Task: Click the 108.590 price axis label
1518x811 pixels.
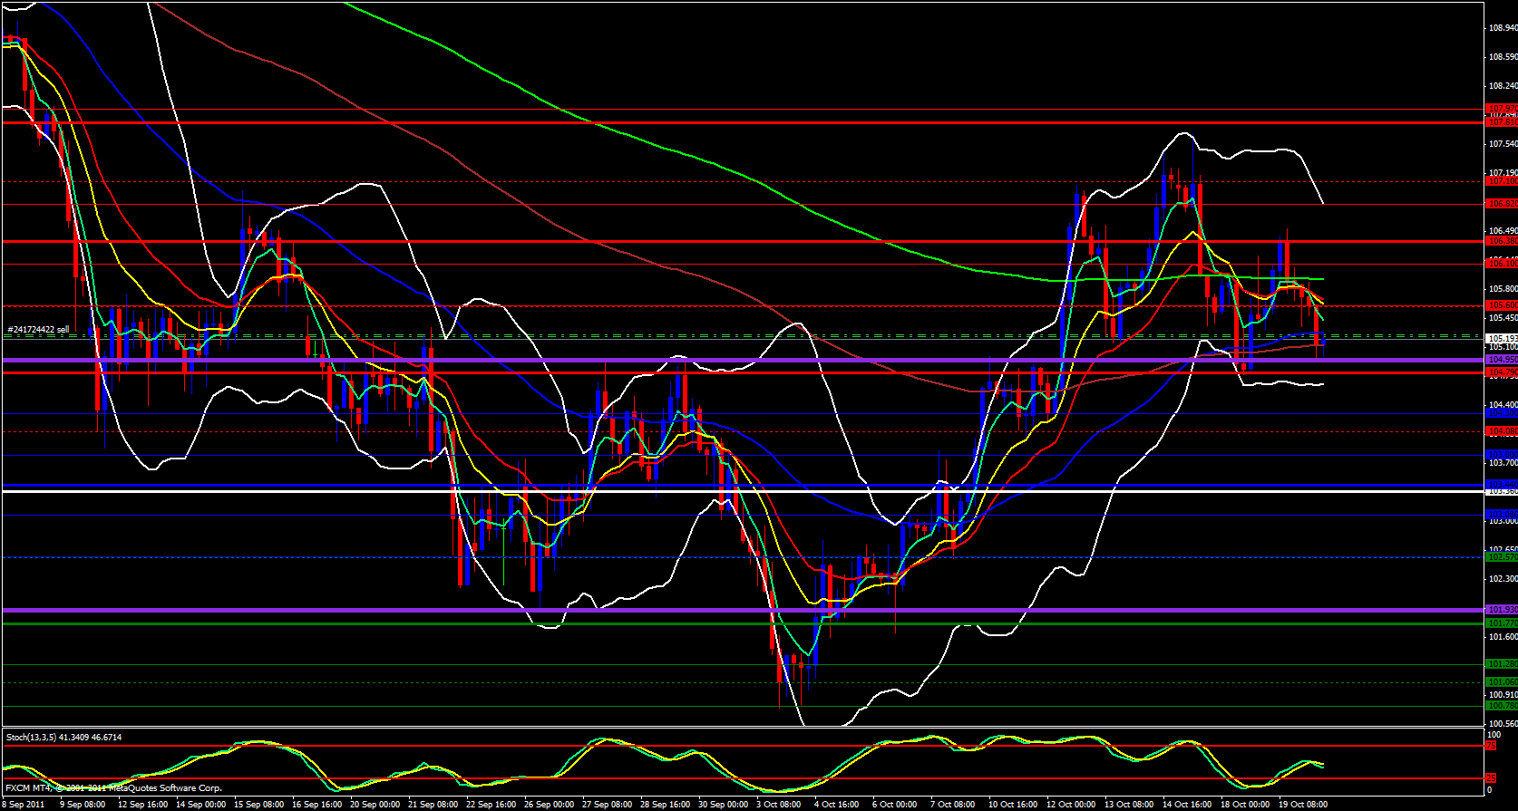Action: [1503, 57]
